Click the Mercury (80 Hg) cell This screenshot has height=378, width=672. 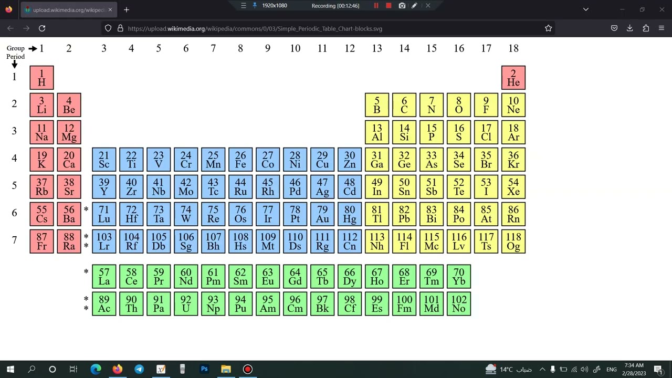coord(350,214)
